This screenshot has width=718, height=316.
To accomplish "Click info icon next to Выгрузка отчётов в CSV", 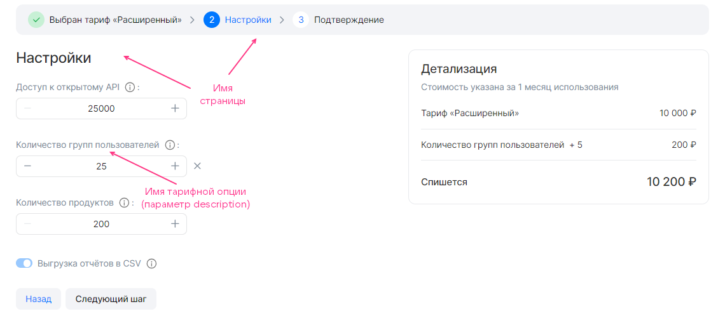I will click(152, 263).
